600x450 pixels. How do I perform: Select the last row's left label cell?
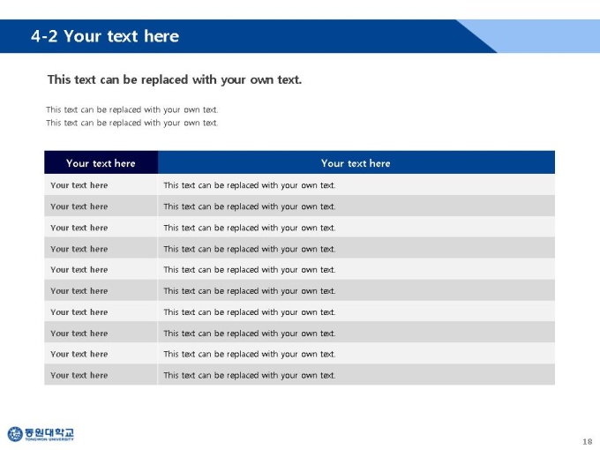(101, 375)
